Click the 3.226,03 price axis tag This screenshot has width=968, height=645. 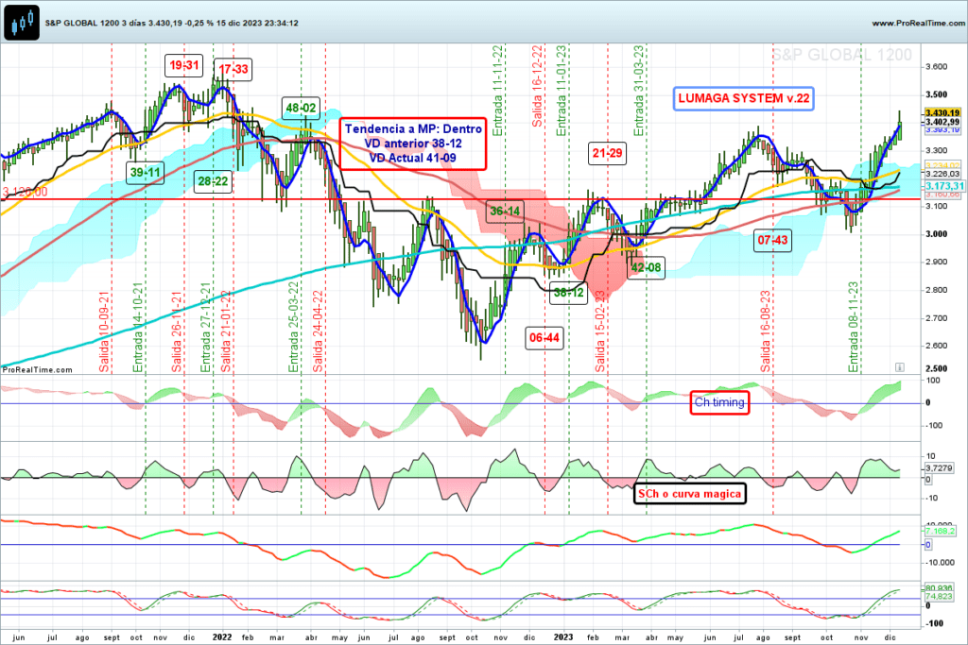942,174
